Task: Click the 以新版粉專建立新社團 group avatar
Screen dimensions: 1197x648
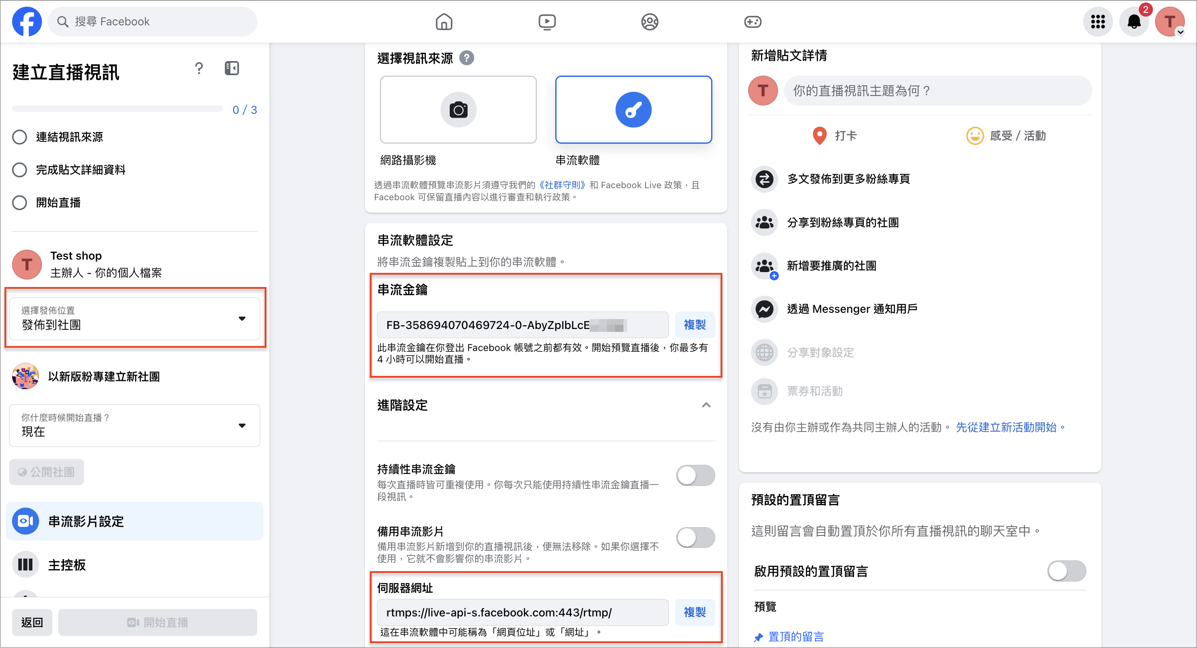Action: [25, 376]
